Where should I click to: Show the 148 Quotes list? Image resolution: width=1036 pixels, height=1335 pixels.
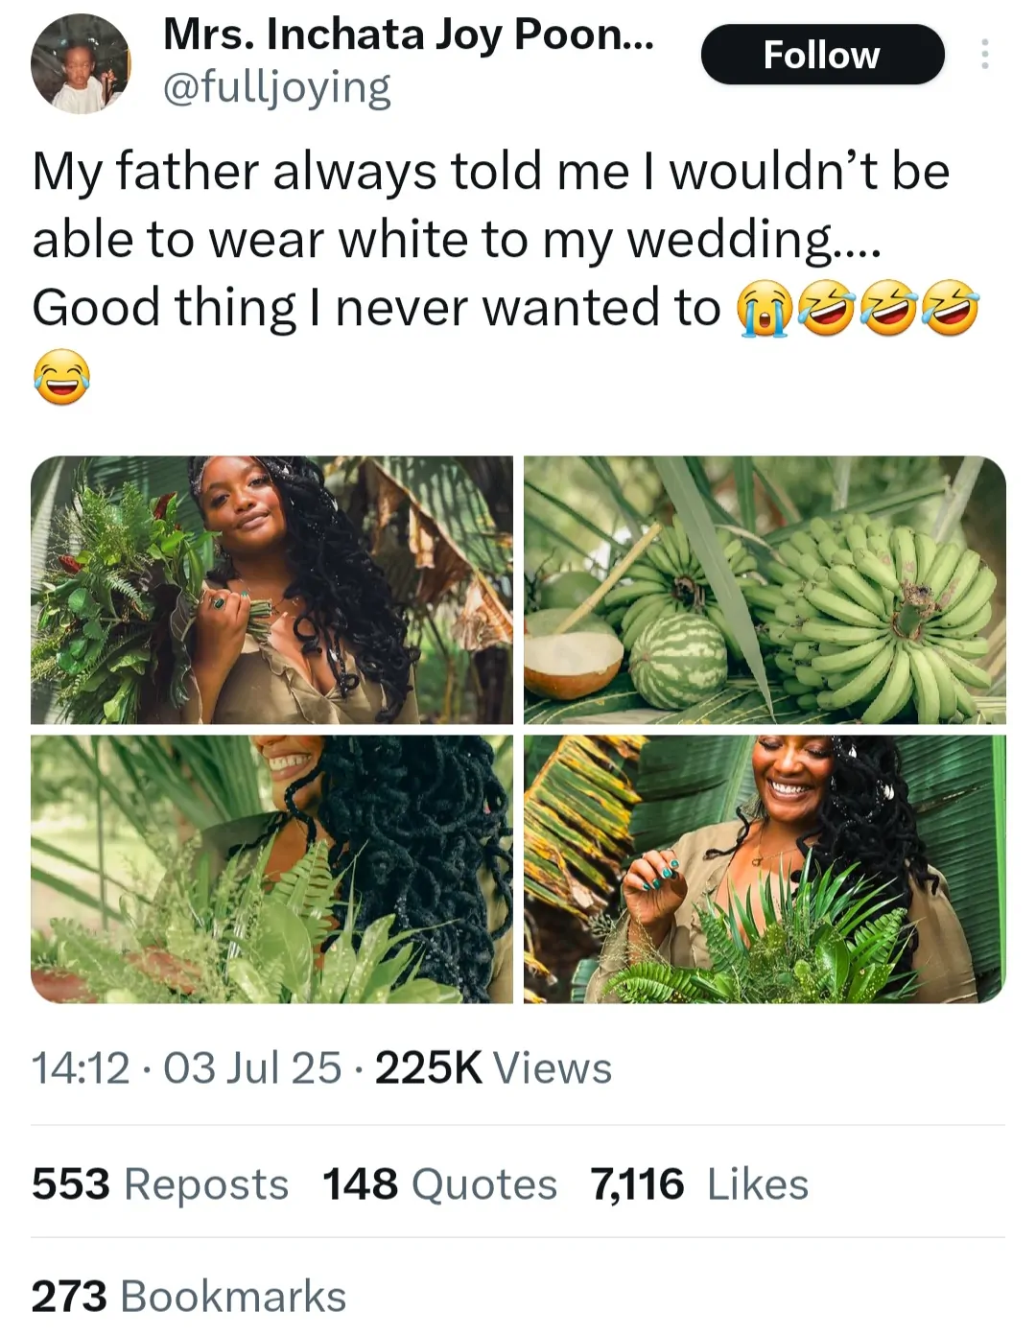click(x=439, y=1184)
